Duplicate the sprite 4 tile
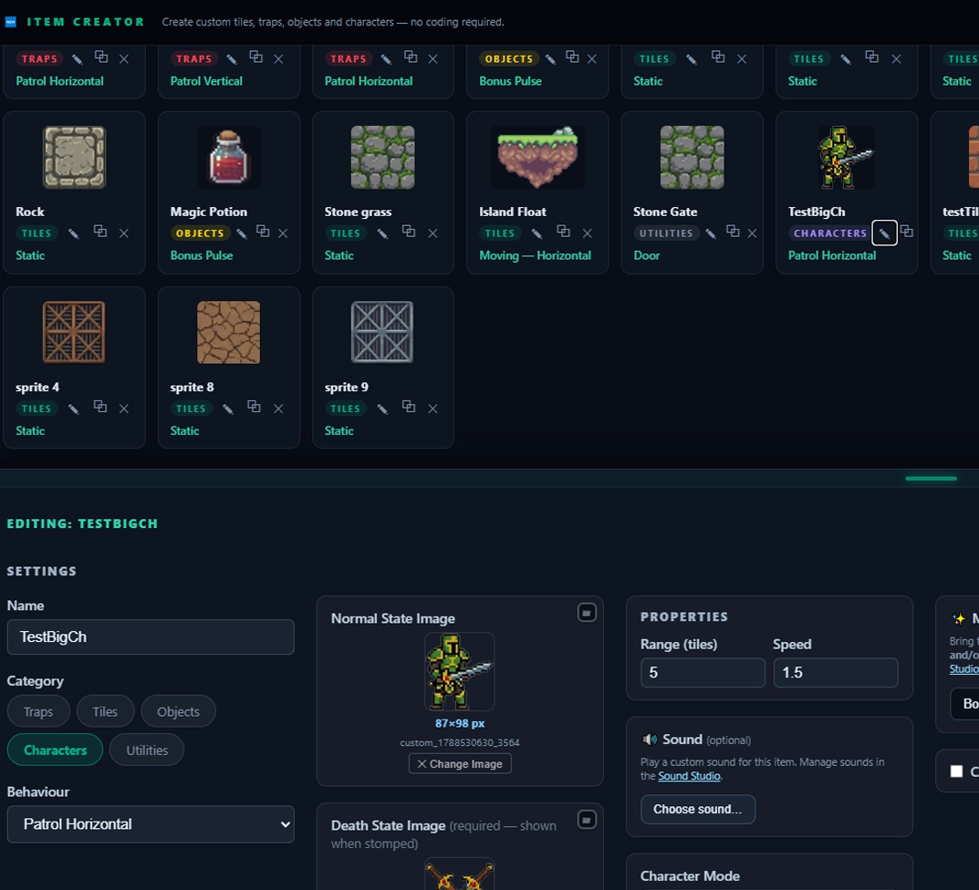 (99, 407)
